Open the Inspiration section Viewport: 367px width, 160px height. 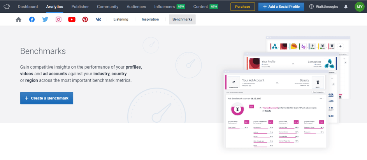pyautogui.click(x=150, y=19)
